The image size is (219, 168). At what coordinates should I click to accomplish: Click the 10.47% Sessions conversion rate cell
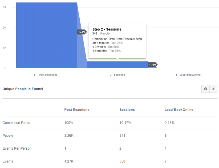125,123
